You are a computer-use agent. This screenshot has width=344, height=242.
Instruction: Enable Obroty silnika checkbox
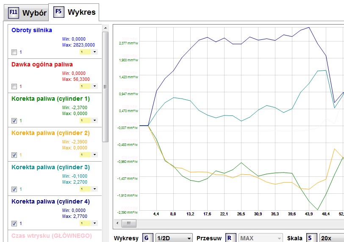[14, 52]
